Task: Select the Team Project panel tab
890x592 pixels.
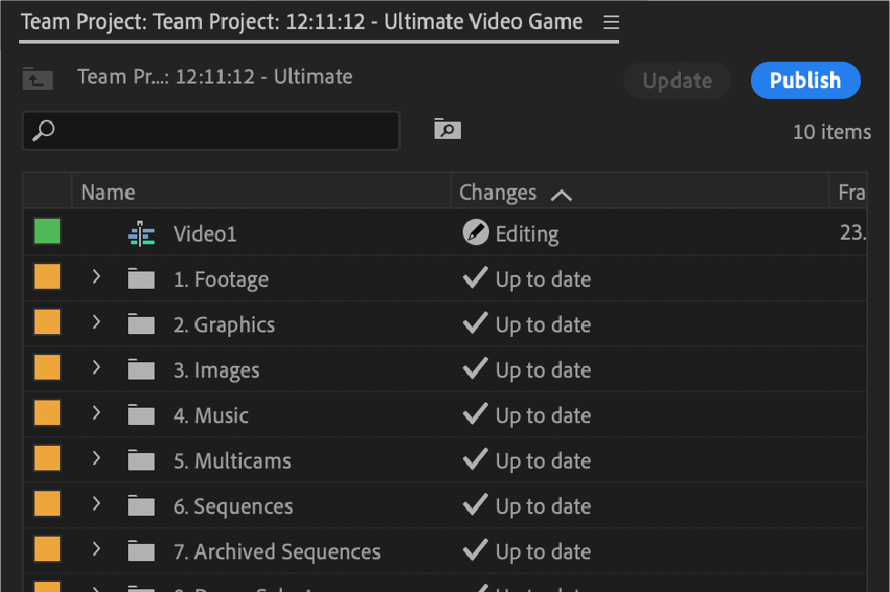Action: tap(302, 22)
